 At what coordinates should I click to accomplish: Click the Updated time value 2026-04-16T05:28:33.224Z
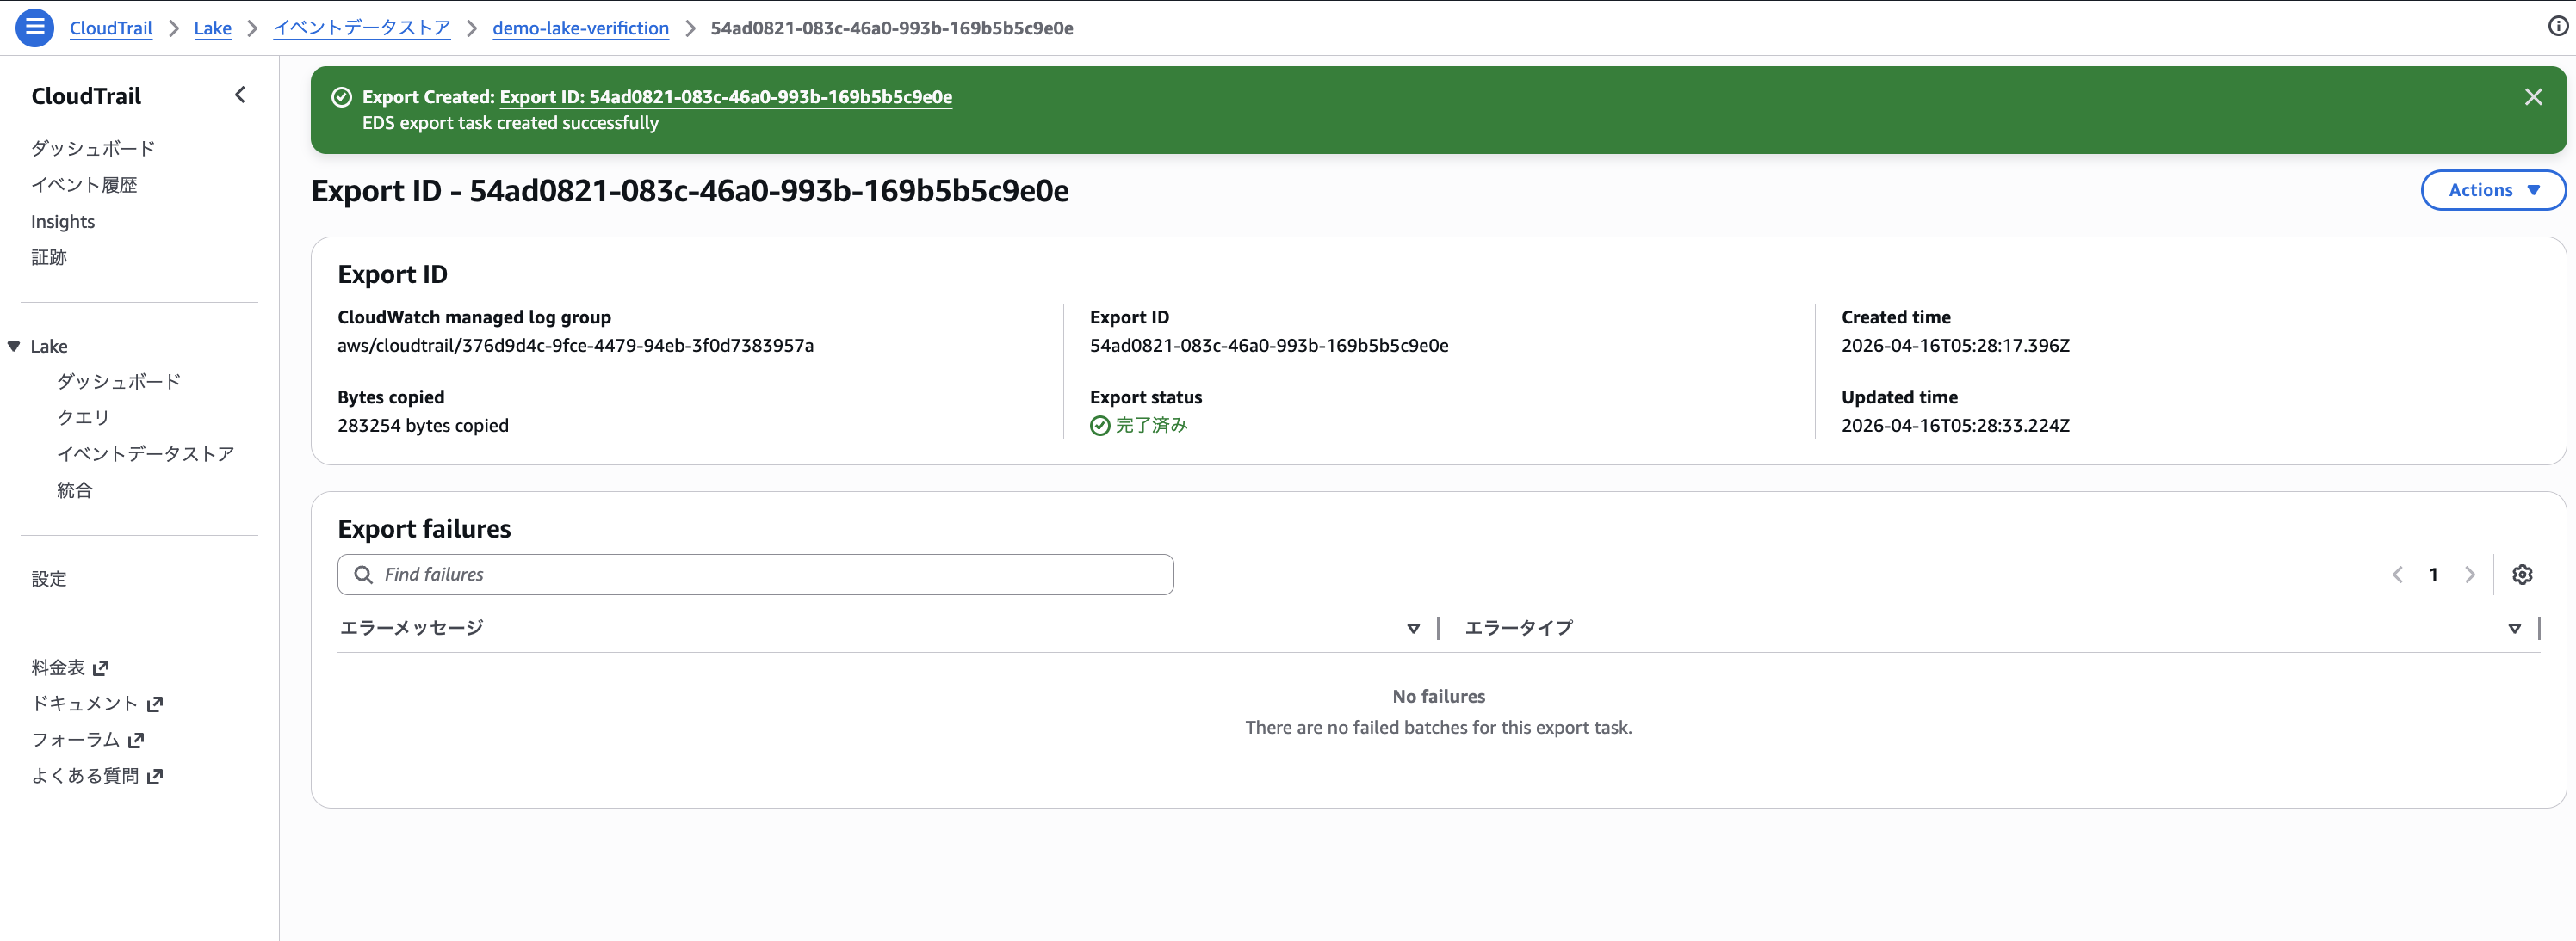[x=1955, y=426]
